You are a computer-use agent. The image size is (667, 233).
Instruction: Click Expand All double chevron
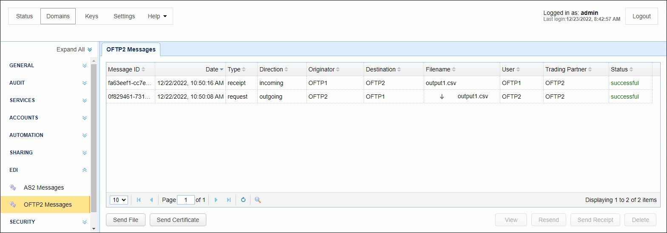coord(90,49)
